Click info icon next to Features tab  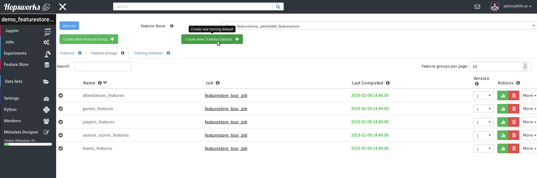[x=80, y=53]
